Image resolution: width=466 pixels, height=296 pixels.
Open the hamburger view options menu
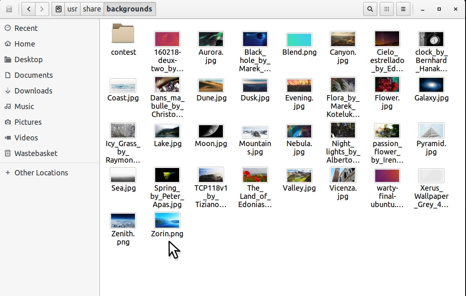click(x=403, y=9)
